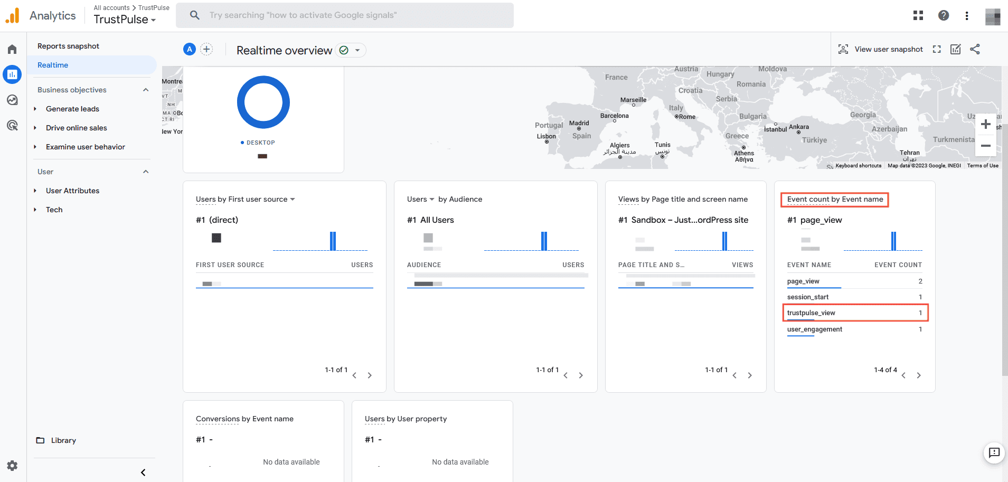Collapse the User section

(146, 172)
